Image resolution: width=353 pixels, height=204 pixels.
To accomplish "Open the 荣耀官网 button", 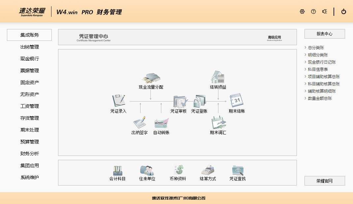I will pyautogui.click(x=325, y=181).
